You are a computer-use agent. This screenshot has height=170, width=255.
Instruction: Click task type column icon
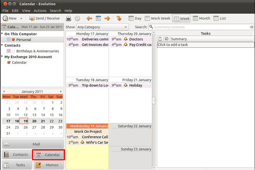[x=160, y=39]
